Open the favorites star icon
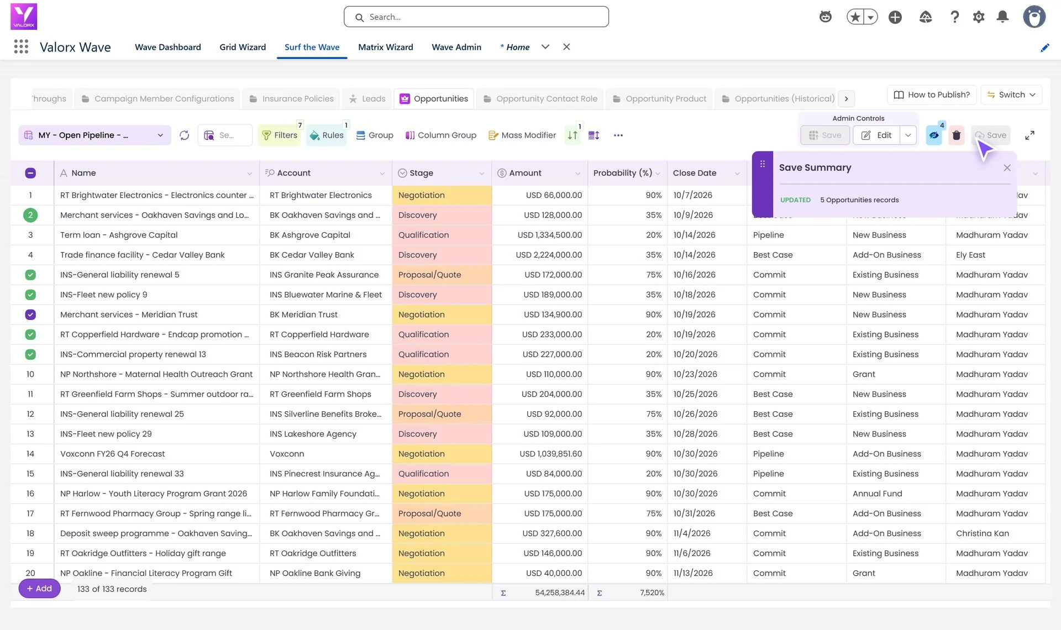 pyautogui.click(x=855, y=17)
